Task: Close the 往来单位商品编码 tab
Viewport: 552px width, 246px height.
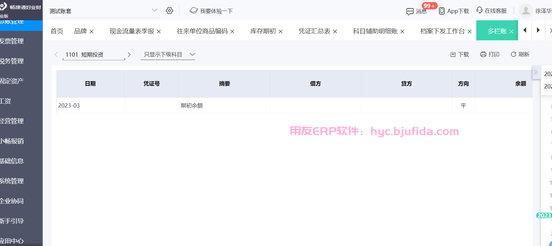Action: pos(232,32)
